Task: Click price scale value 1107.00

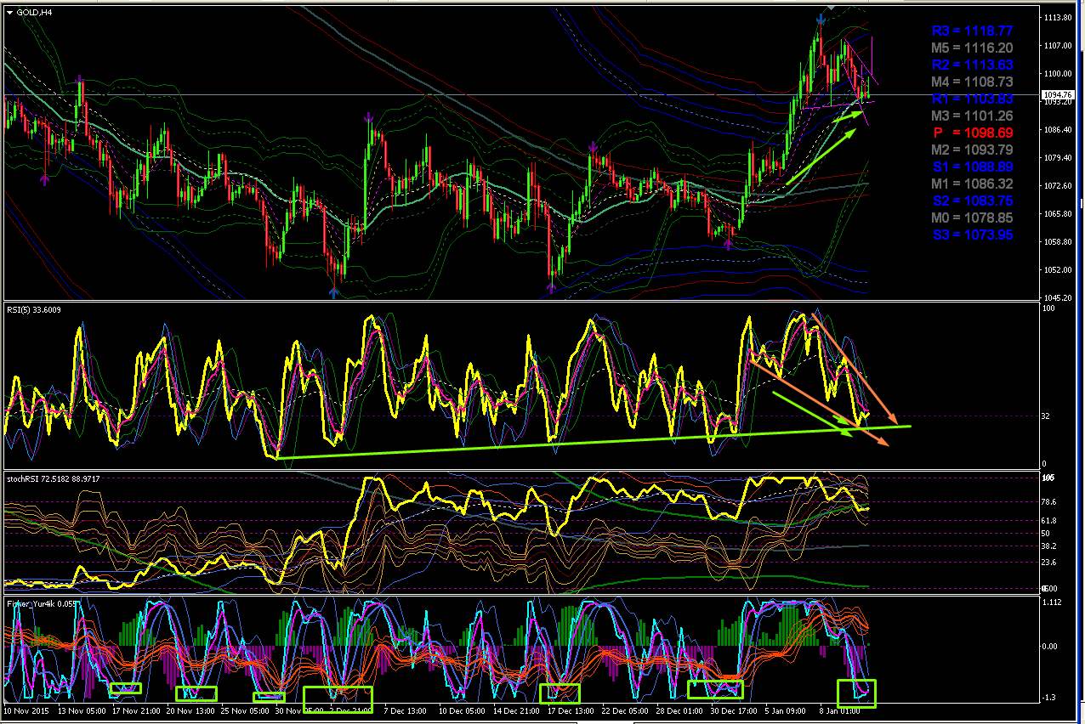Action: point(1059,45)
